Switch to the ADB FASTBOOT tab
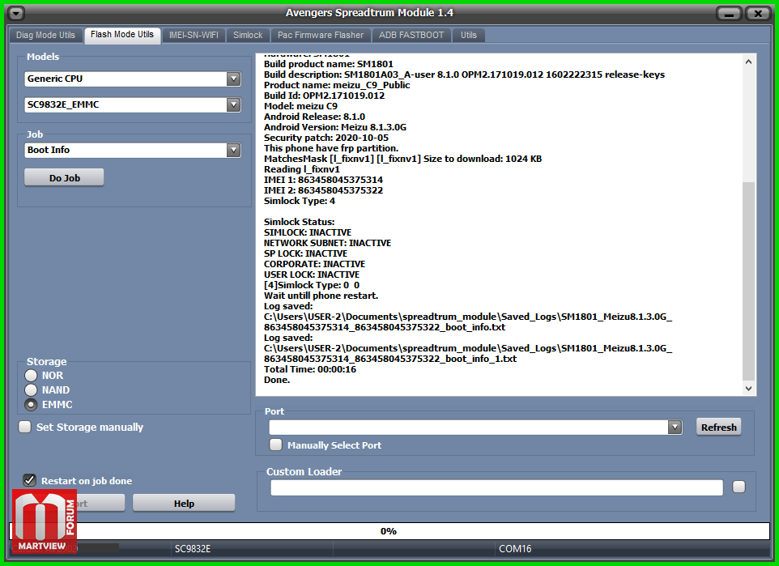The width and height of the screenshot is (779, 566). pos(411,36)
